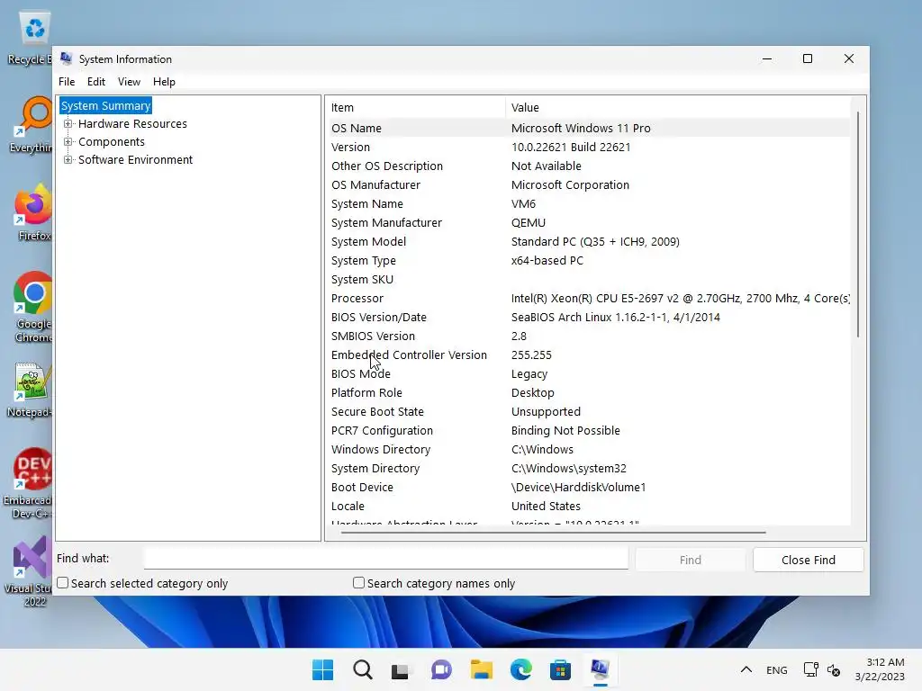Select Components tree label

point(112,142)
